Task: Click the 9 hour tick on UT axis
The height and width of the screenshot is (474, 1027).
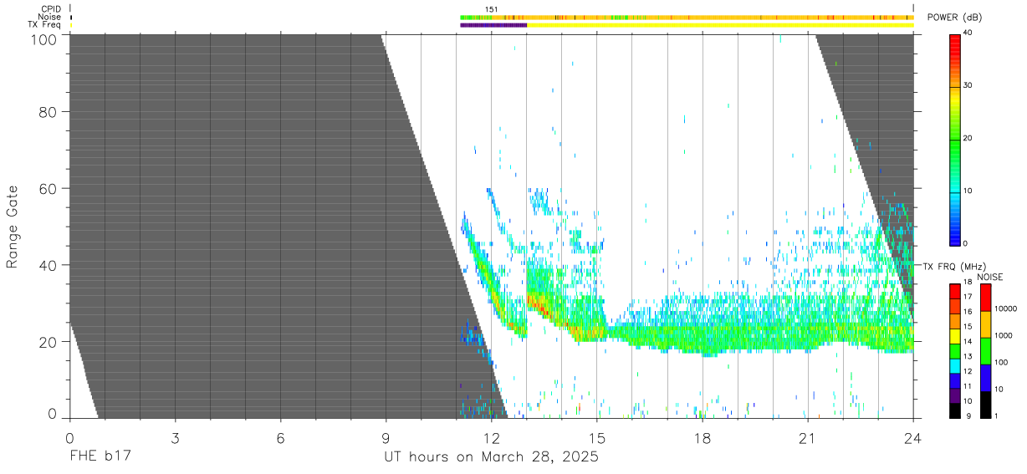Action: pyautogui.click(x=386, y=436)
